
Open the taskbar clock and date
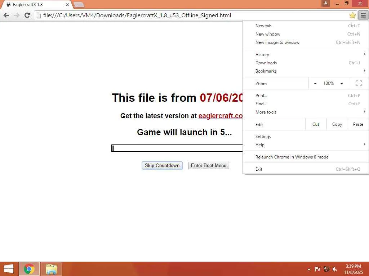pos(353,269)
